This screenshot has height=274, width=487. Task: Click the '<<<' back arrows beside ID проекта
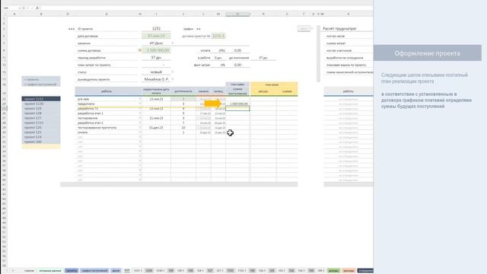point(72,29)
